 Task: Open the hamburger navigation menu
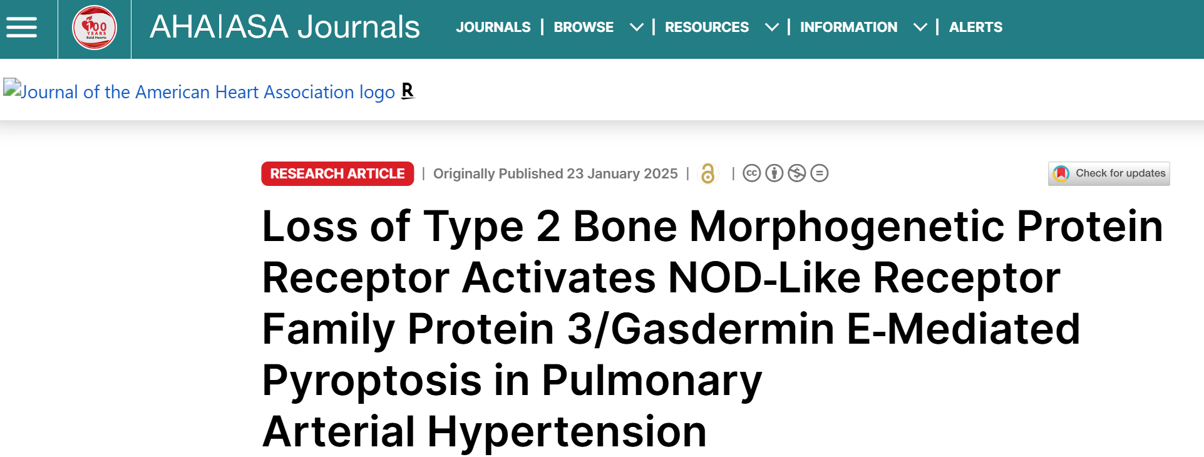point(22,28)
